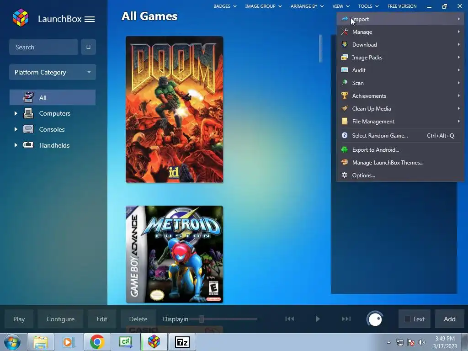Open the Tools dropdown menu
Viewport: 468px width, 351px height.
tap(368, 6)
